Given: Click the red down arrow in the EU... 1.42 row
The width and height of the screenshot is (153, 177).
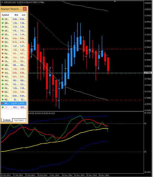Looking at the screenshot, I should (x=3, y=92).
